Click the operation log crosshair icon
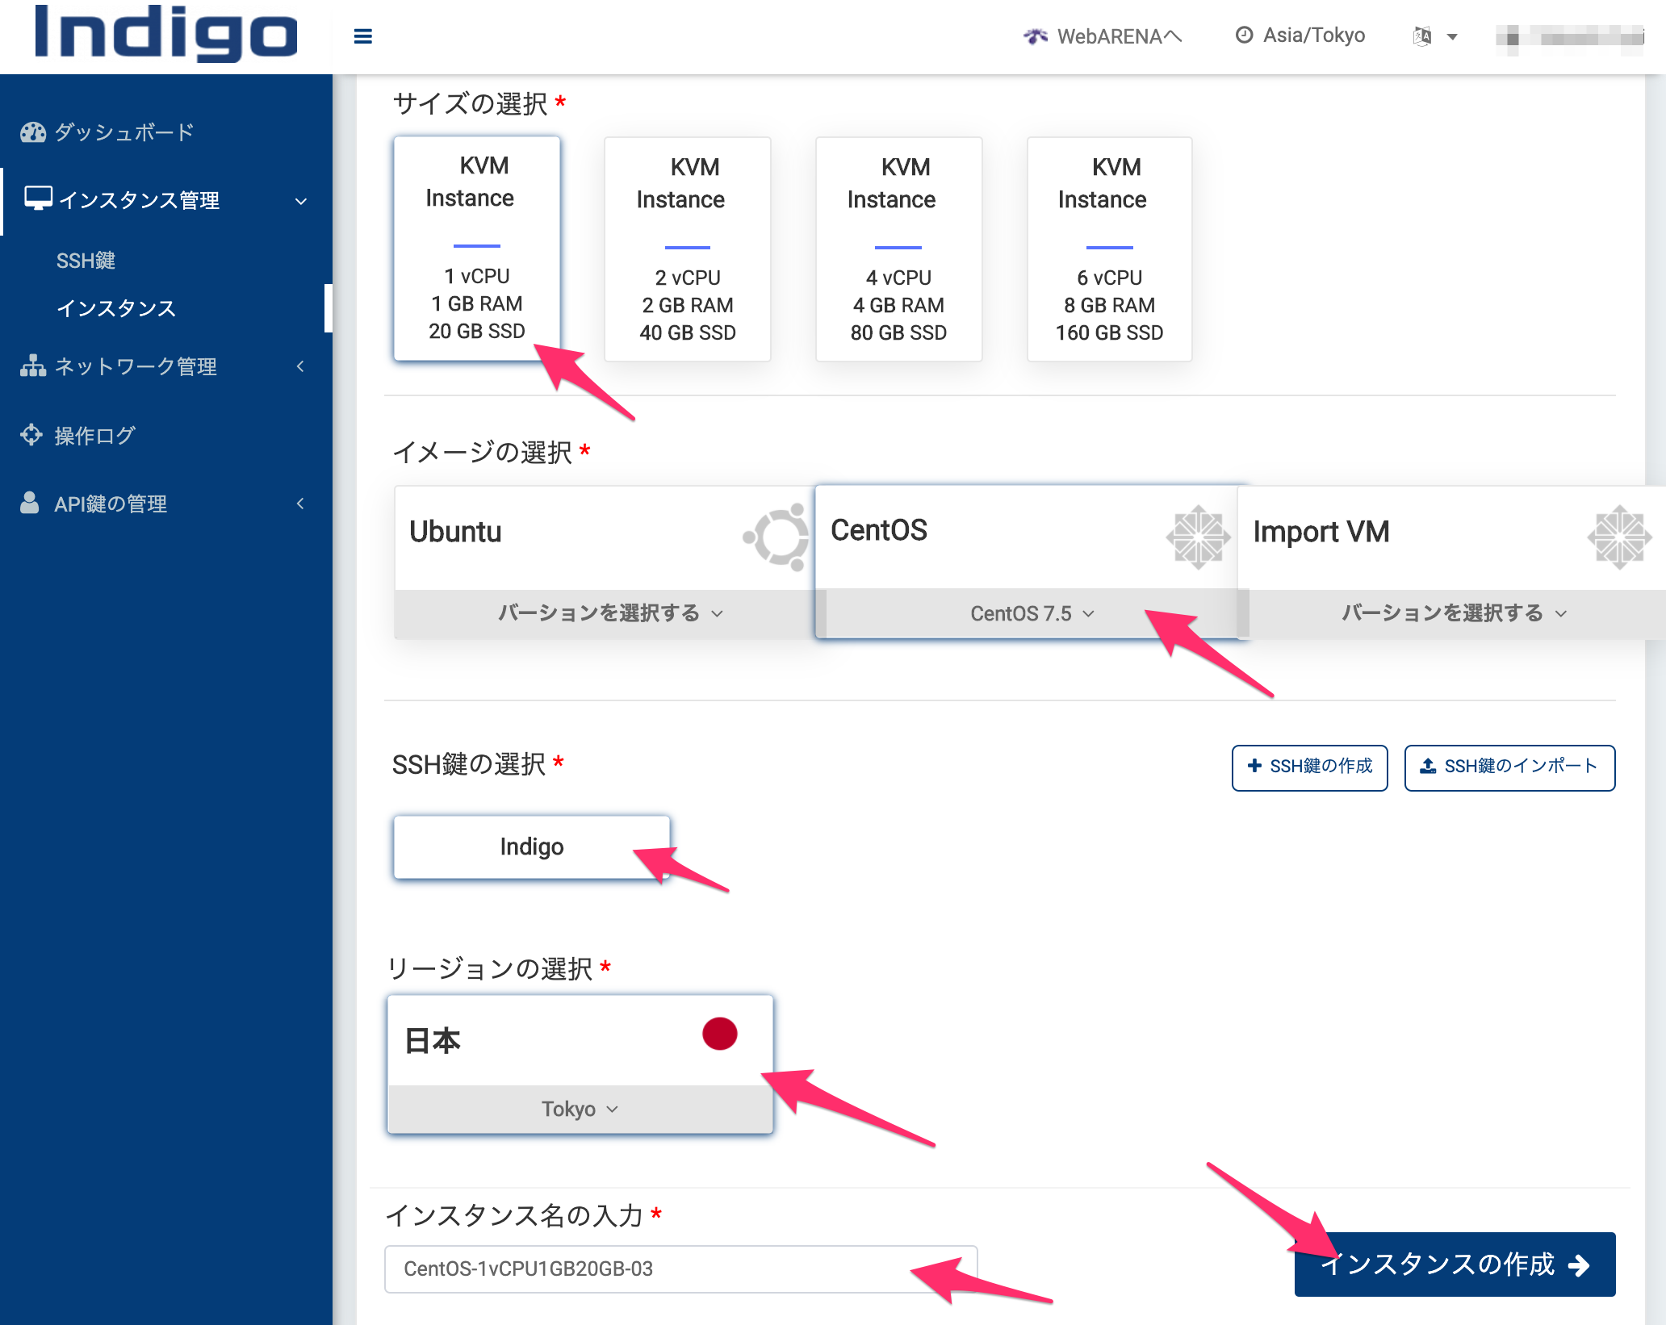The image size is (1666, 1325). 31,435
